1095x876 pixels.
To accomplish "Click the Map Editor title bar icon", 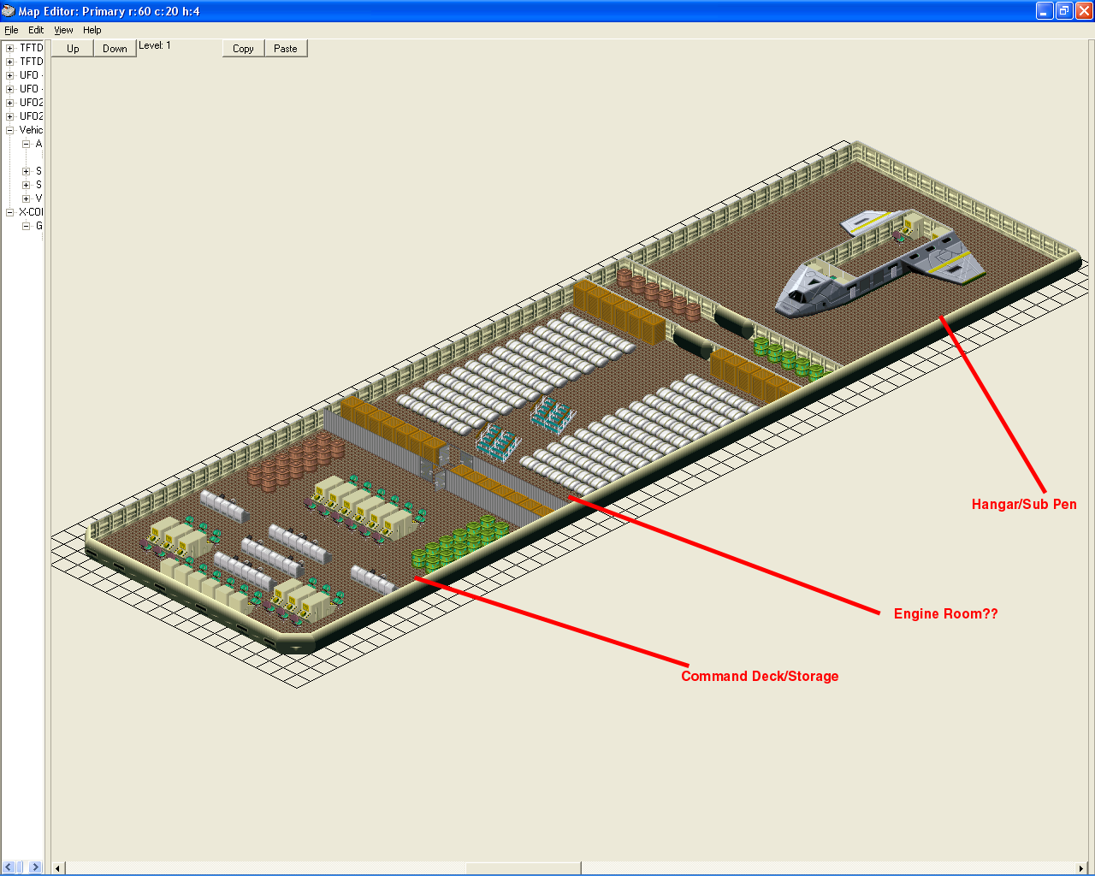I will (x=9, y=11).
